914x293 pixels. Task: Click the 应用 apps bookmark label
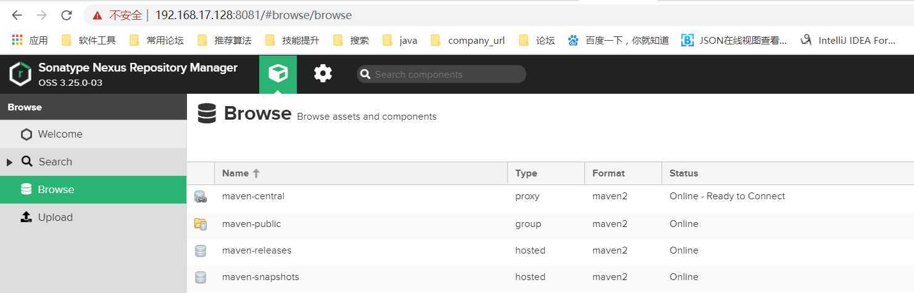pos(38,40)
